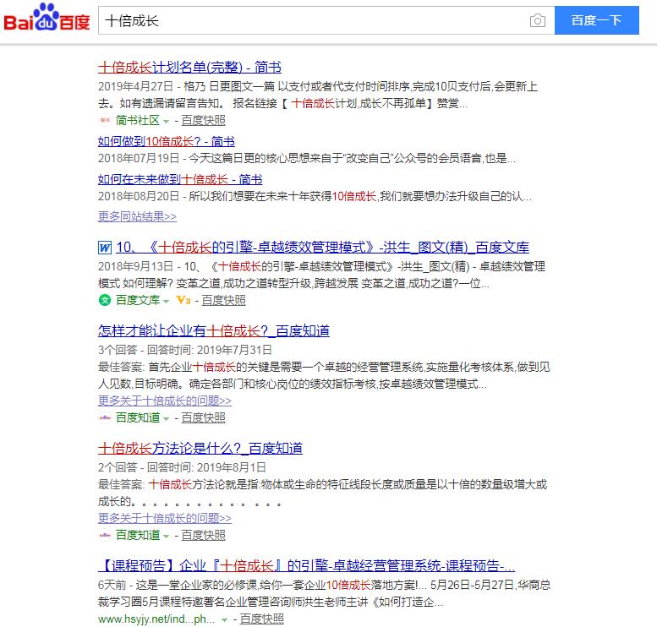Image resolution: width=657 pixels, height=627 pixels.
Task: Open 如何做到10倍成长? - 简书 link
Action: (x=166, y=142)
